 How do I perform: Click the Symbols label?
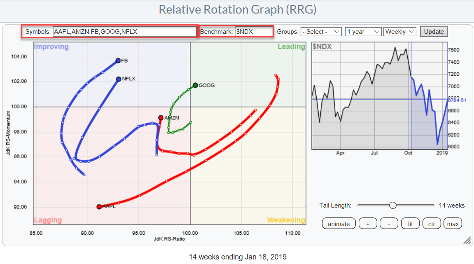[38, 32]
